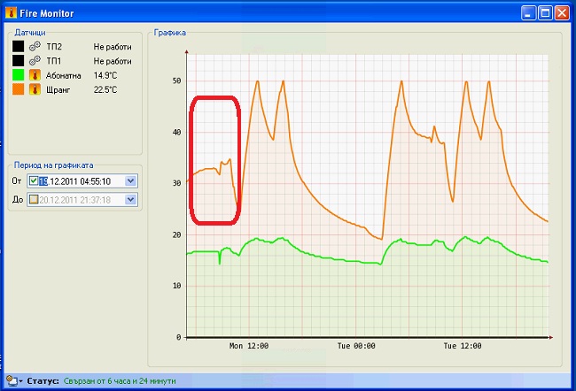Click the black color swatch for ТП2
This screenshot has height=391, width=576.
coord(18,46)
